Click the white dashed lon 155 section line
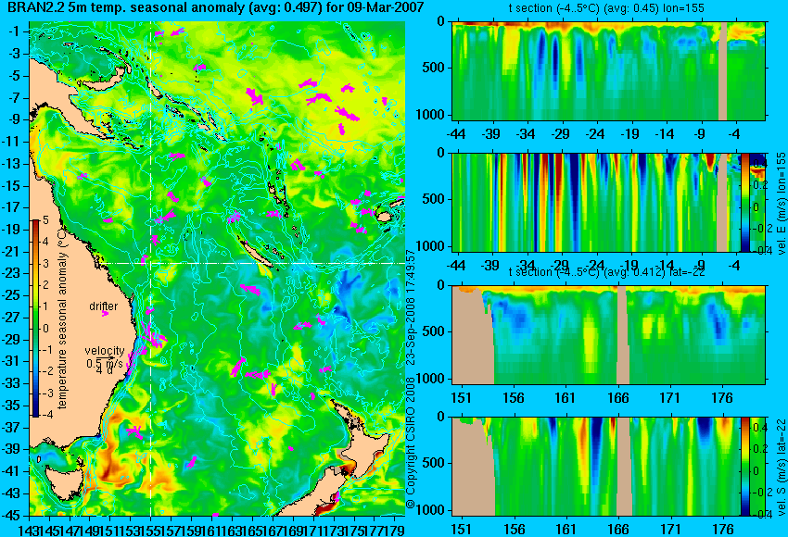This screenshot has height=537, width=788. point(151,268)
